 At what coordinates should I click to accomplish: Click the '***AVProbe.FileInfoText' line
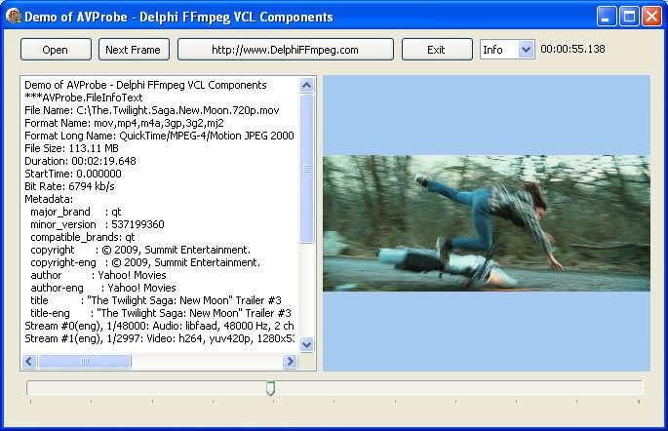point(84,98)
